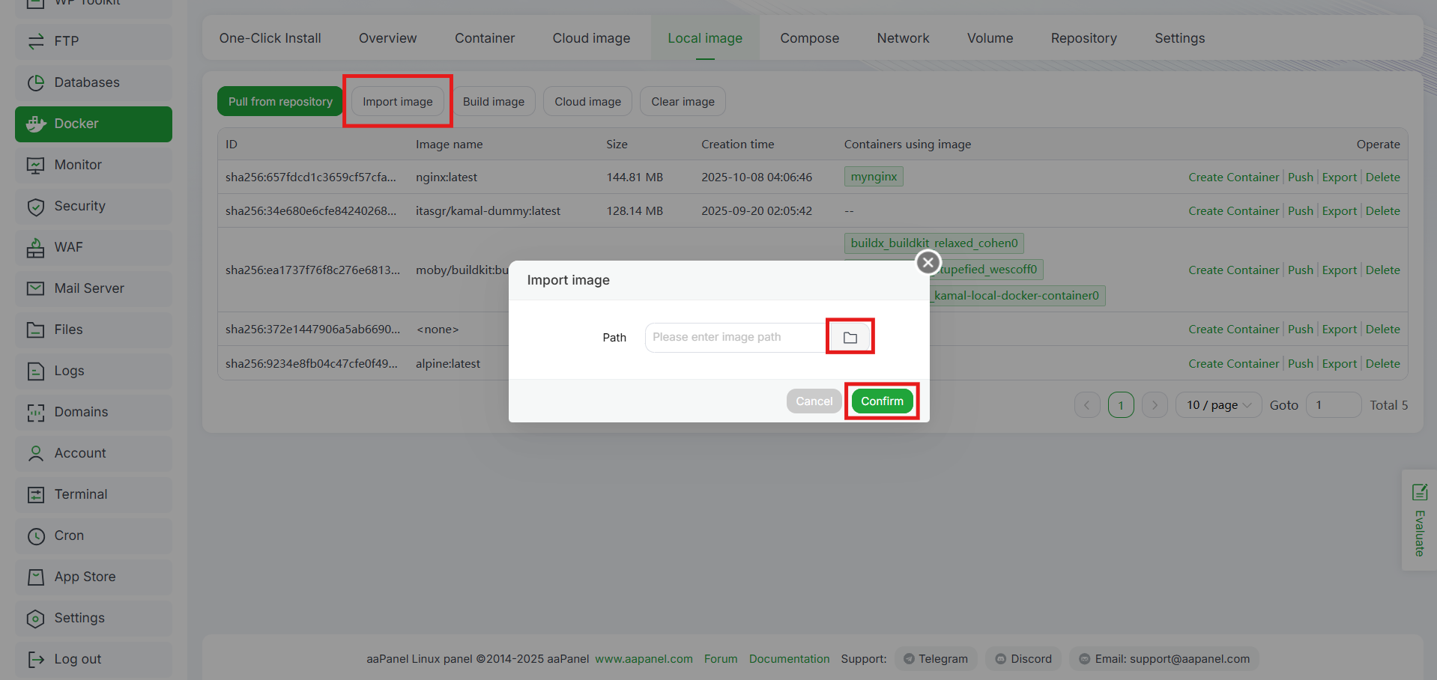The height and width of the screenshot is (680, 1437).
Task: Create Container for nginx:latest
Action: coord(1233,177)
